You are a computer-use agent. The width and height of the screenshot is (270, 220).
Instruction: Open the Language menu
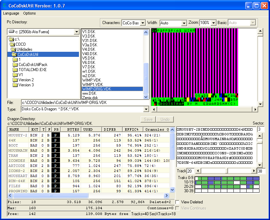click(11, 13)
